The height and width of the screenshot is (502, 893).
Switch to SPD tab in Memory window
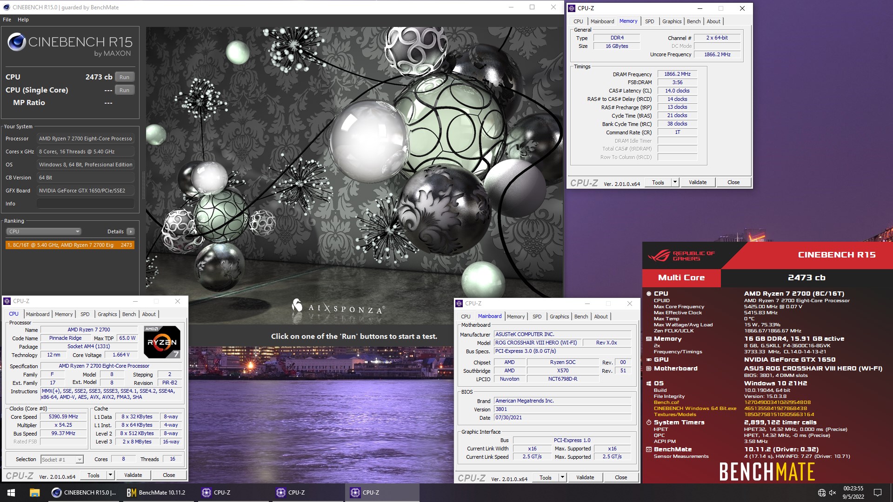[x=650, y=21]
